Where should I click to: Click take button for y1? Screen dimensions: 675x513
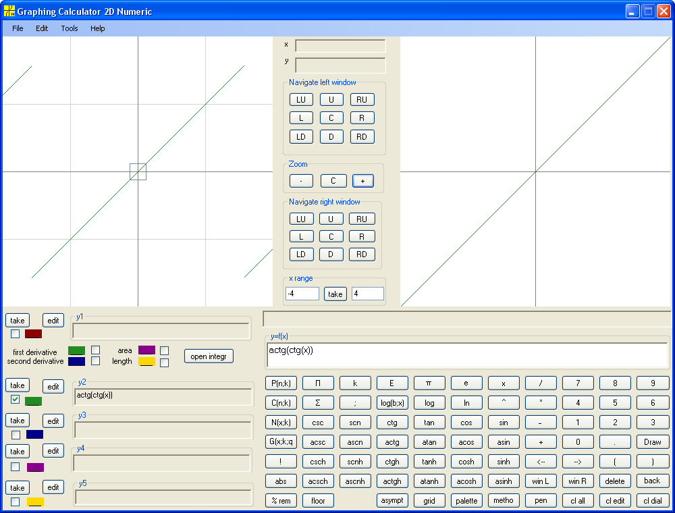[x=18, y=321]
